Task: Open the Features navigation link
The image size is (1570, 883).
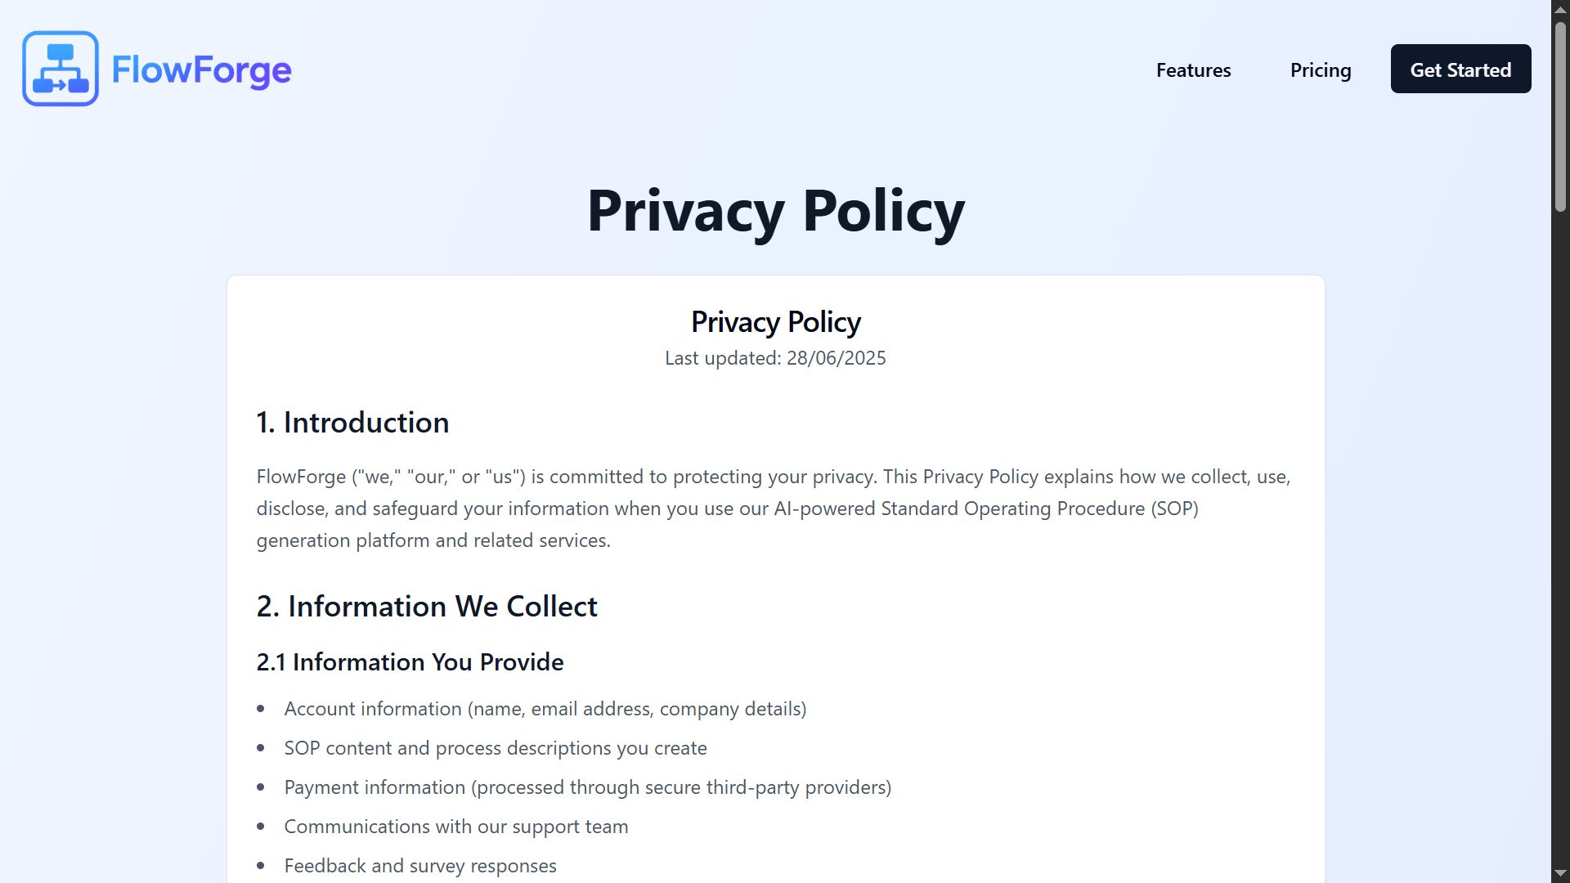Action: pyautogui.click(x=1193, y=69)
